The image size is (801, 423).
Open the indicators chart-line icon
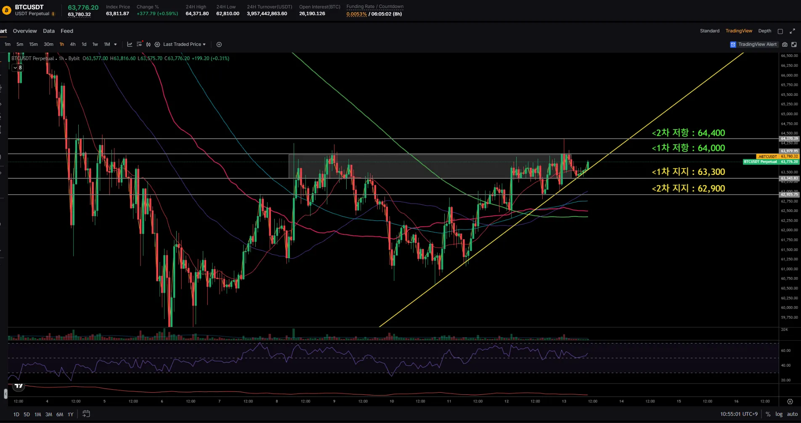pyautogui.click(x=130, y=44)
